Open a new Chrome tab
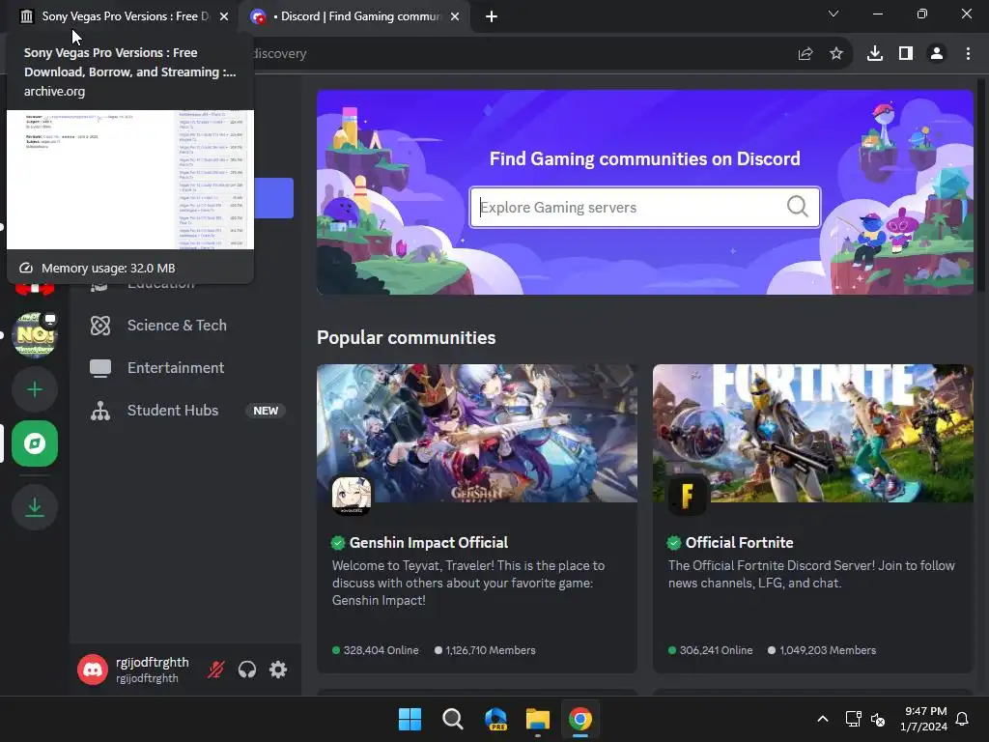Screen dimensions: 989x742 [492, 16]
